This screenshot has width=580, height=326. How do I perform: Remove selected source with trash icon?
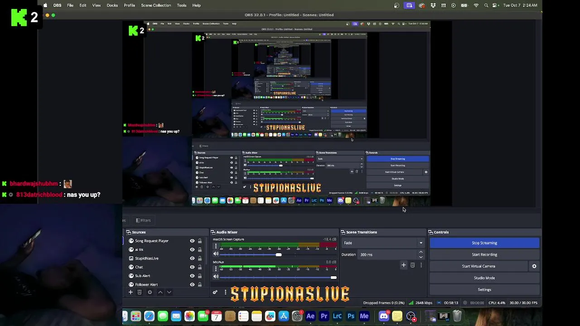tap(140, 292)
